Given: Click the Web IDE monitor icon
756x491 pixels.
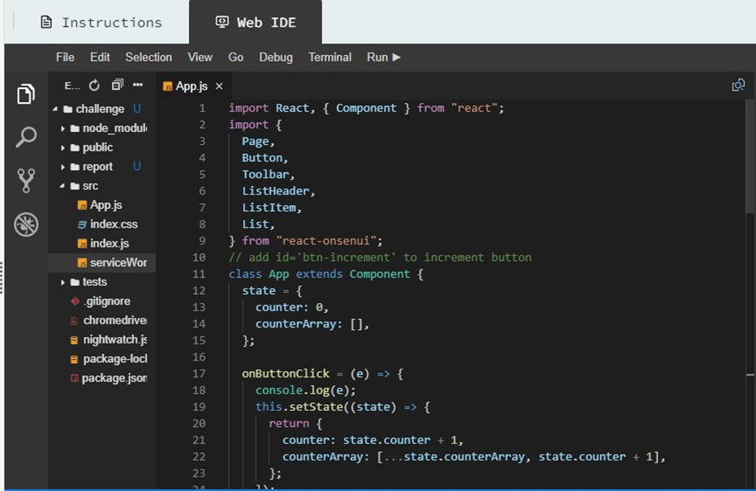Looking at the screenshot, I should coord(221,22).
